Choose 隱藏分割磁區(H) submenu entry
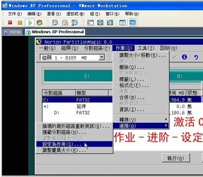 (74, 132)
